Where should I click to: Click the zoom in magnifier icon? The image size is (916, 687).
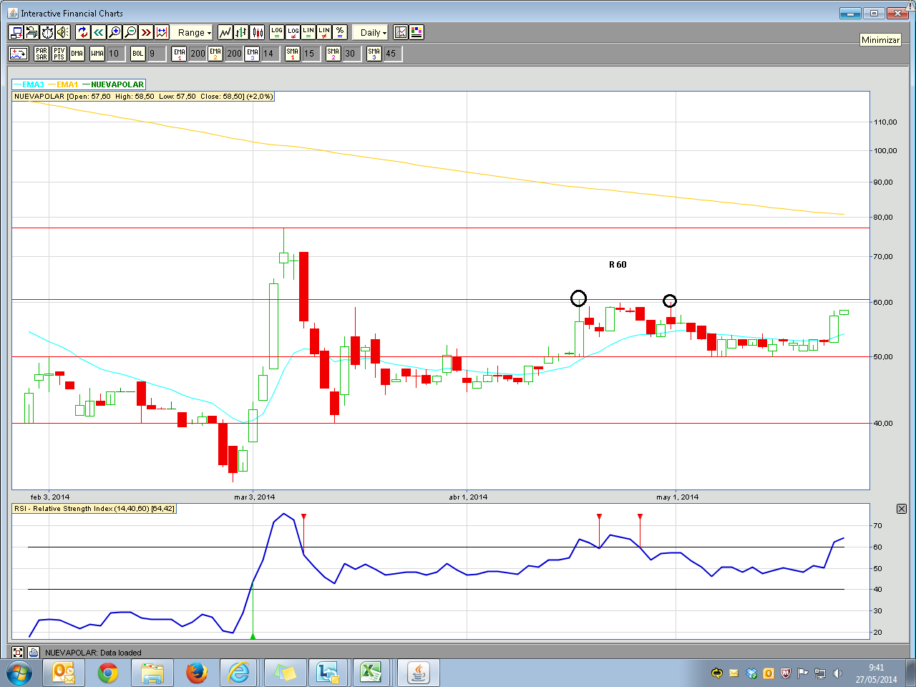pos(114,32)
